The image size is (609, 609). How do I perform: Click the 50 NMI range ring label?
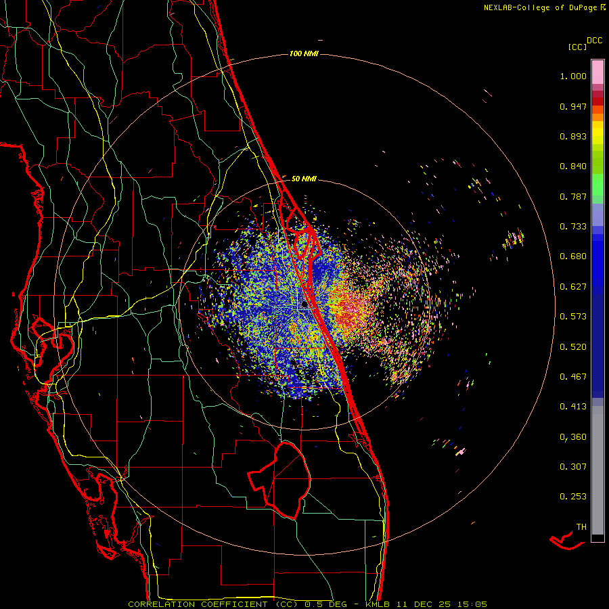click(x=304, y=179)
